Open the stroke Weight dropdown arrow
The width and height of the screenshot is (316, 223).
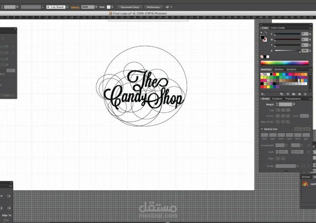294,104
